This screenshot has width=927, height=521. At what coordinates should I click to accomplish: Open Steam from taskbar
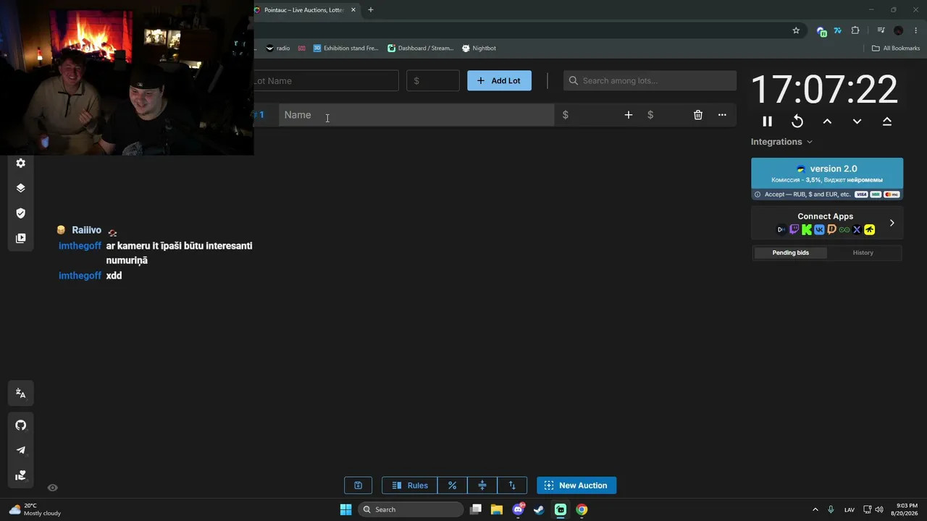click(539, 509)
